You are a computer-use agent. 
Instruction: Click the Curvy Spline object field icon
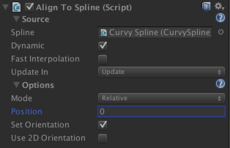(104, 32)
